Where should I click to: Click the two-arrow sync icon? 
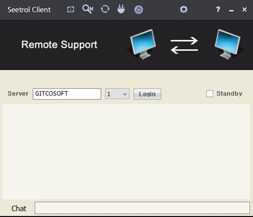[x=105, y=9]
